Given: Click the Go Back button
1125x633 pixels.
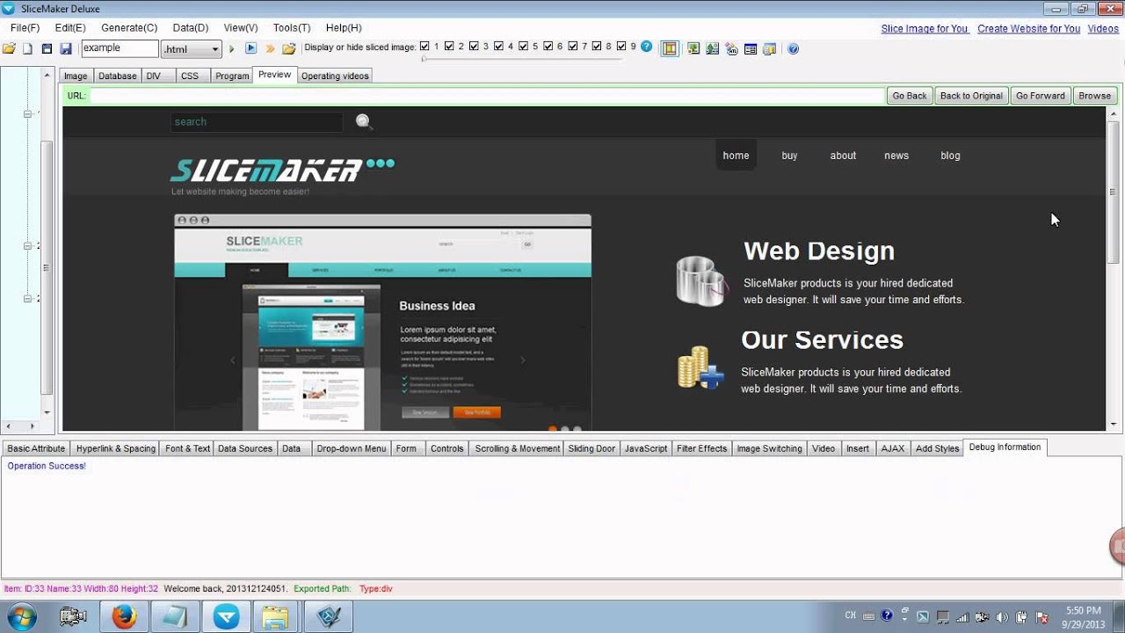Looking at the screenshot, I should click(x=909, y=96).
